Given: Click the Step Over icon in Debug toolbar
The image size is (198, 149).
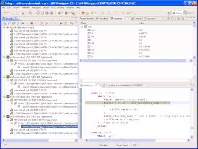Looking at the screenshot, I should tap(46, 24).
